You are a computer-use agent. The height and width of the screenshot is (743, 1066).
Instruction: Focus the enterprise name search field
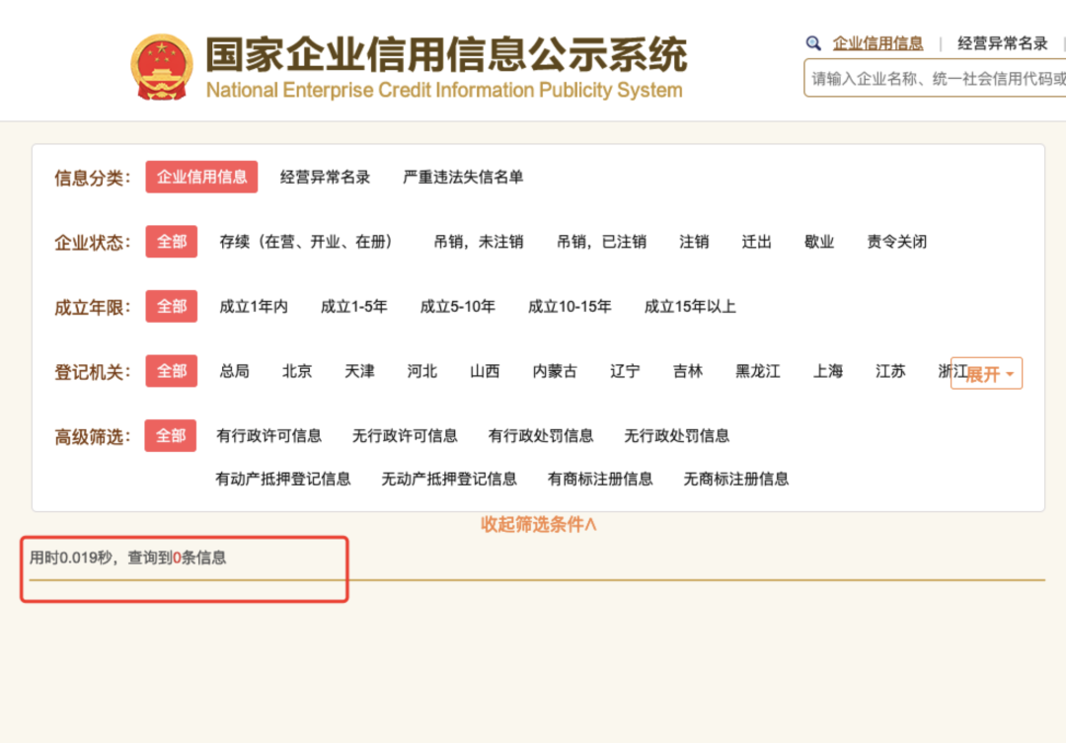[x=935, y=78]
